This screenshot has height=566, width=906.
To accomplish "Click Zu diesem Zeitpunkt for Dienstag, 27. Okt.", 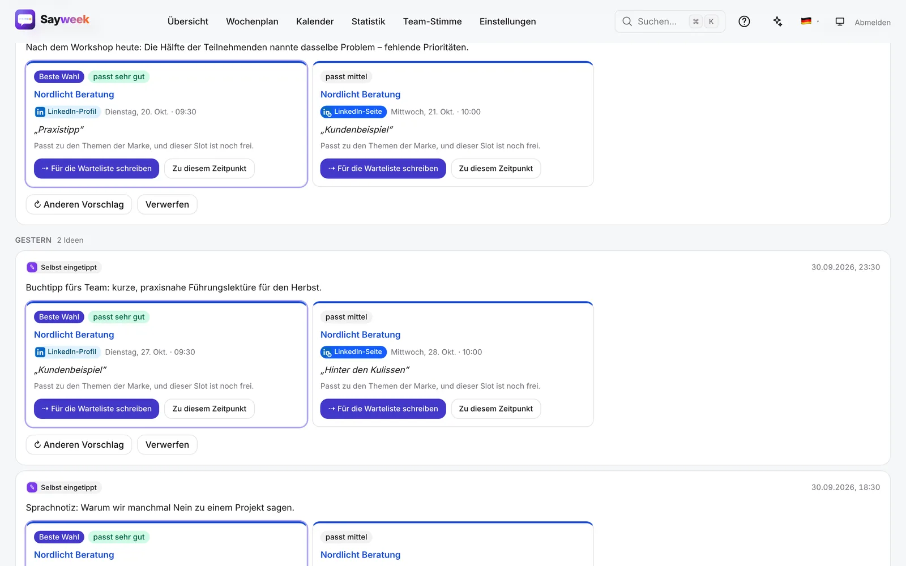I will (x=210, y=409).
